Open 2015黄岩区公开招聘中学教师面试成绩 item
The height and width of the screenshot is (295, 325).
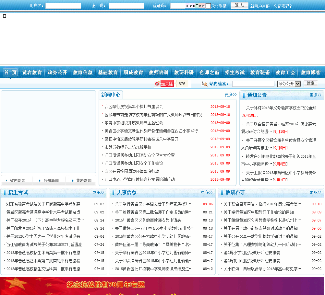click(154, 269)
